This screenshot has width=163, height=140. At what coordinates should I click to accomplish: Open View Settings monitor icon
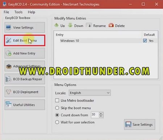pos(8,27)
